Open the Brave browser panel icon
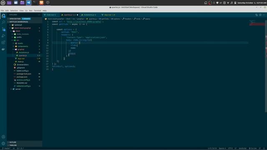This screenshot has height=150, width=267. coord(41,3)
